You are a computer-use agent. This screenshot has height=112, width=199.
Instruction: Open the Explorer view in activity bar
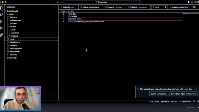2,8
